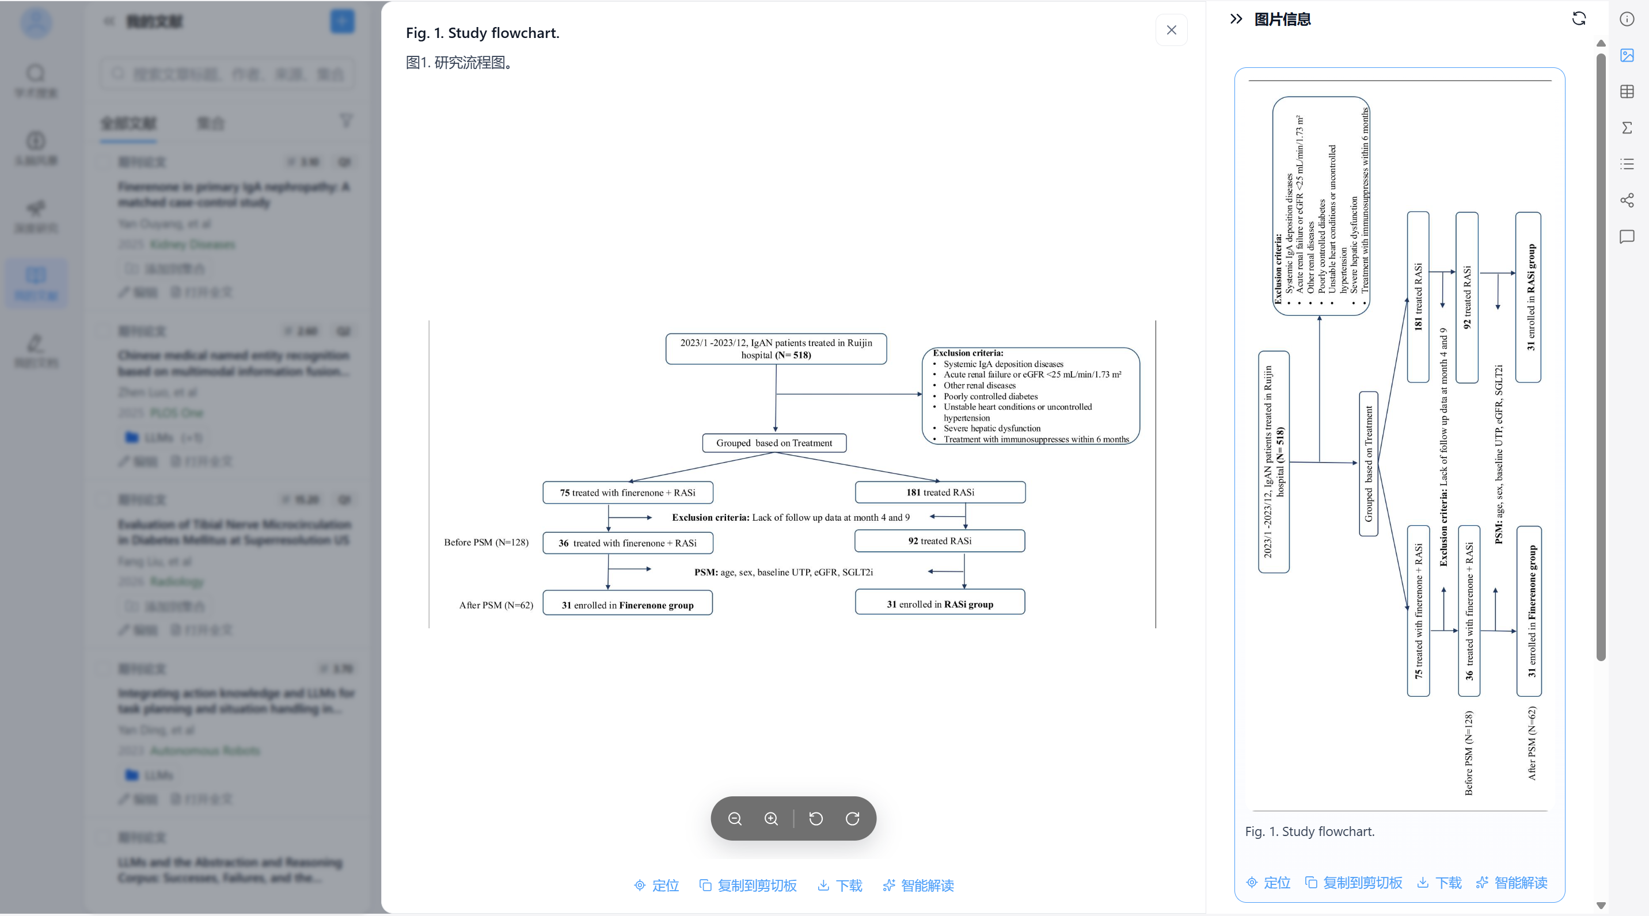The width and height of the screenshot is (1649, 916).
Task: Select the image icon in the right sidebar
Action: (x=1627, y=56)
